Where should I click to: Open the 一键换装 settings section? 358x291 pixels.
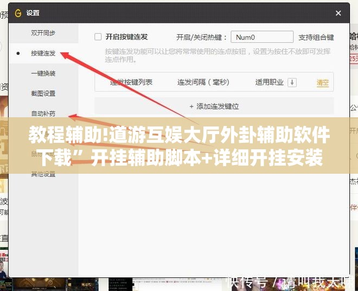pos(43,73)
